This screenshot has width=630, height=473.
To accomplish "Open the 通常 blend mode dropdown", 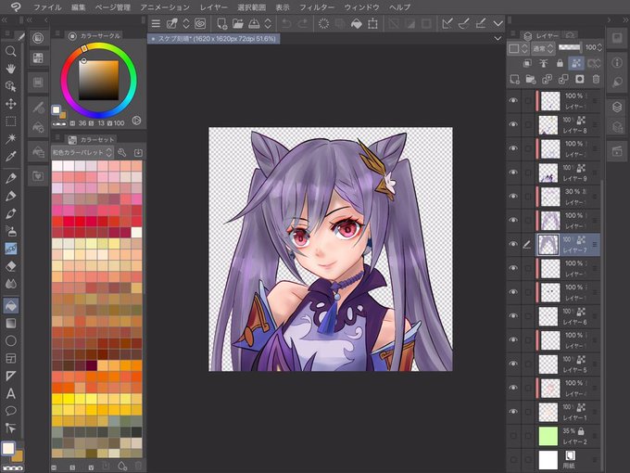I will click(543, 48).
